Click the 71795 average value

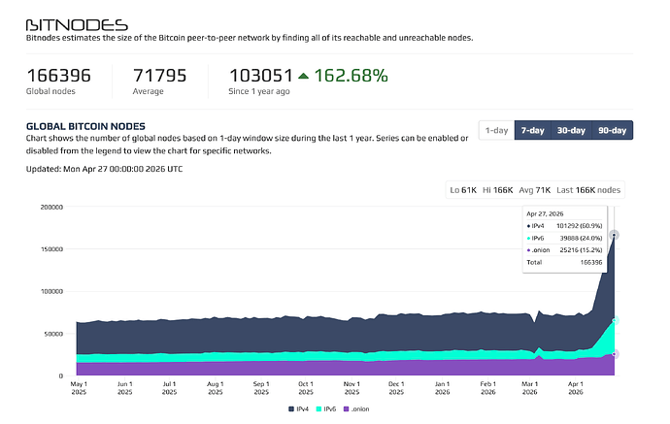160,76
